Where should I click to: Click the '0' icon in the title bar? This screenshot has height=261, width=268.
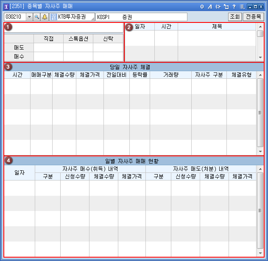[x=202, y=6]
